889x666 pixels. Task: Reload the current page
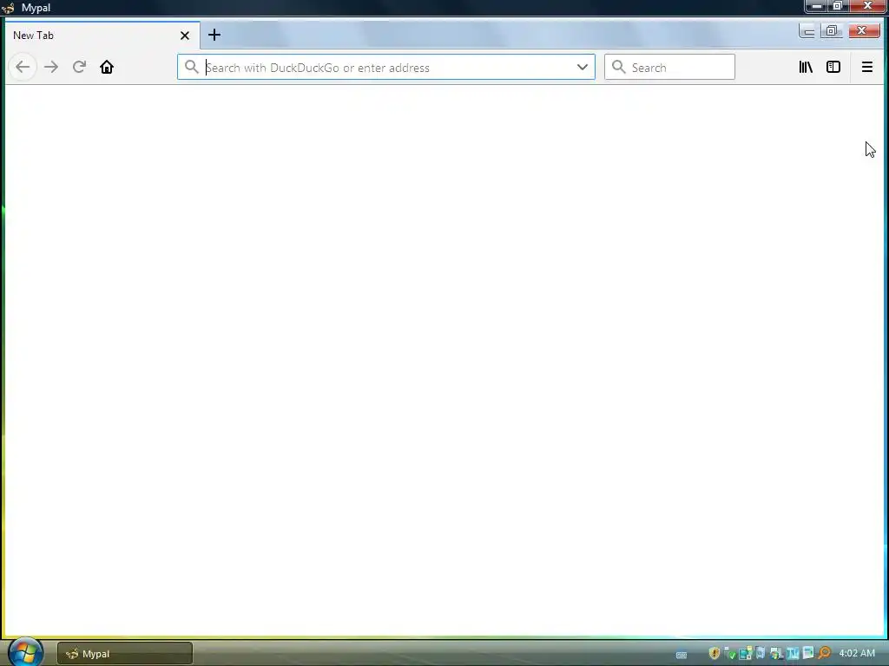point(79,67)
